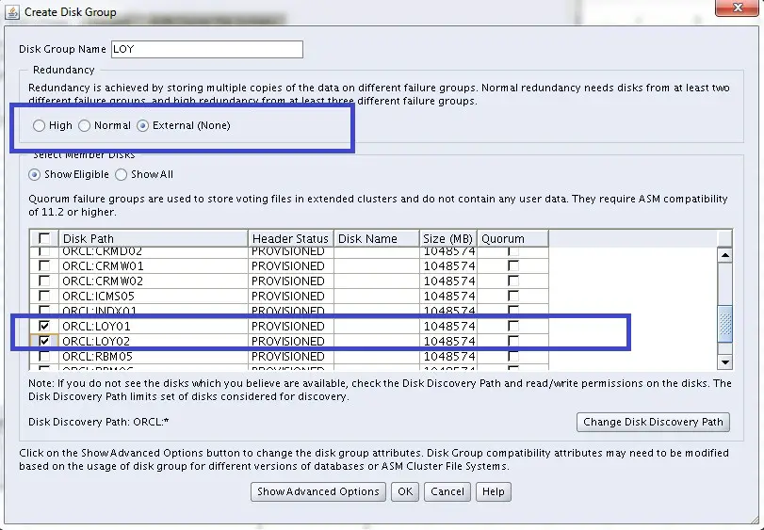
Task: Click size 1048574 of ORCL:LOY02 row
Action: (449, 341)
